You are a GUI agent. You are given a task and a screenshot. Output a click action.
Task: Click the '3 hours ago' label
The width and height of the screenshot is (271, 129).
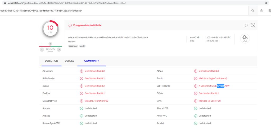212,41
